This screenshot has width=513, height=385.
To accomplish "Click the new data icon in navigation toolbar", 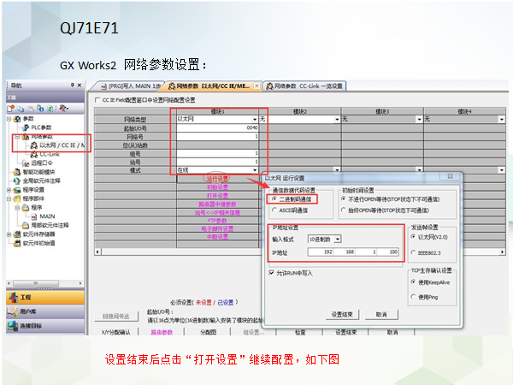I will (x=11, y=109).
